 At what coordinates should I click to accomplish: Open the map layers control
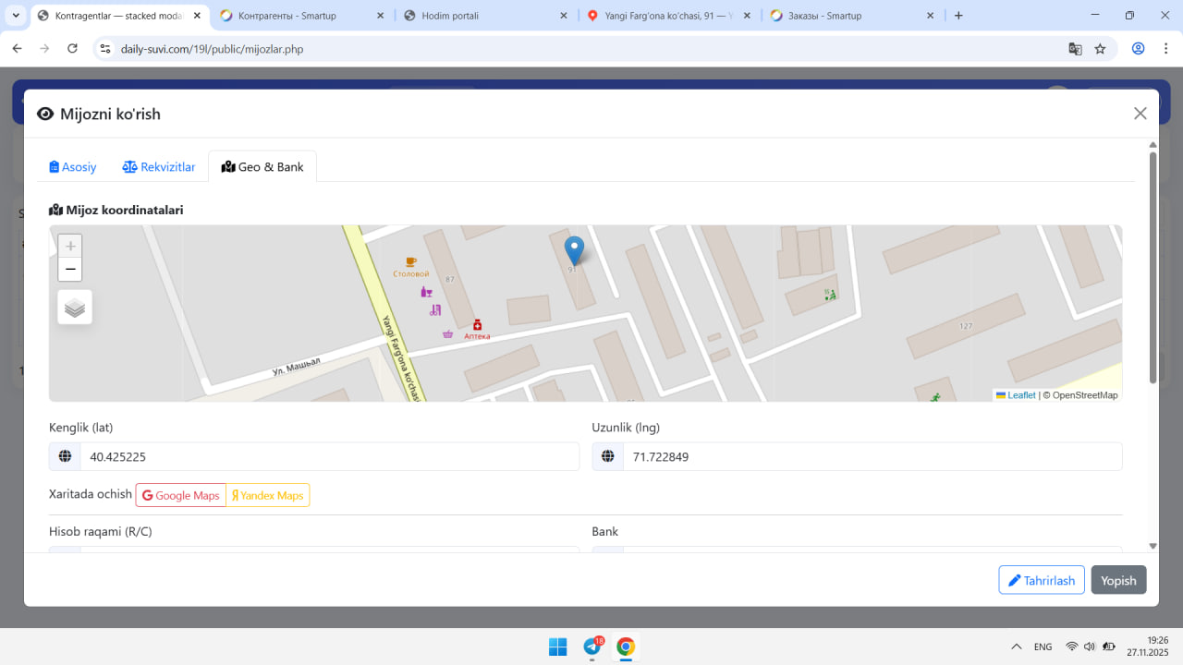tap(75, 308)
